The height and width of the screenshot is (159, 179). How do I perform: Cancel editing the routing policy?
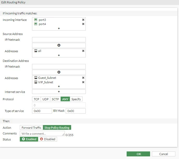163,154
